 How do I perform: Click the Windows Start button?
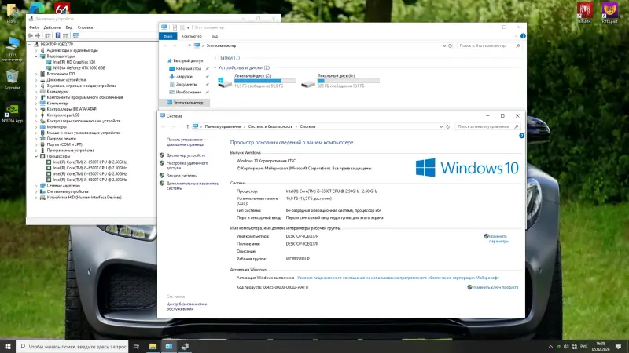click(8, 345)
